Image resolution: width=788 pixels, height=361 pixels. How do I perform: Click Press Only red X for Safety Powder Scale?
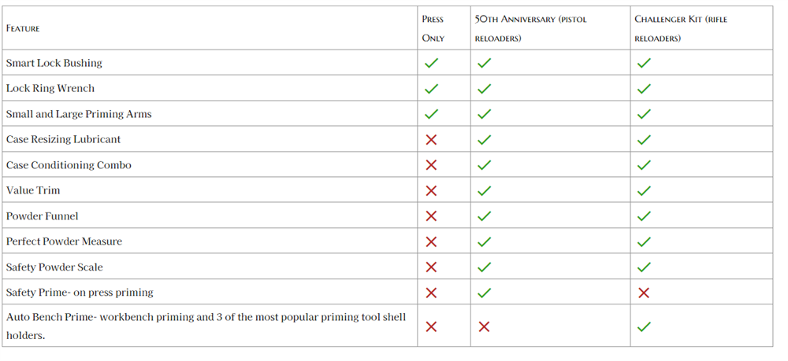pos(431,267)
